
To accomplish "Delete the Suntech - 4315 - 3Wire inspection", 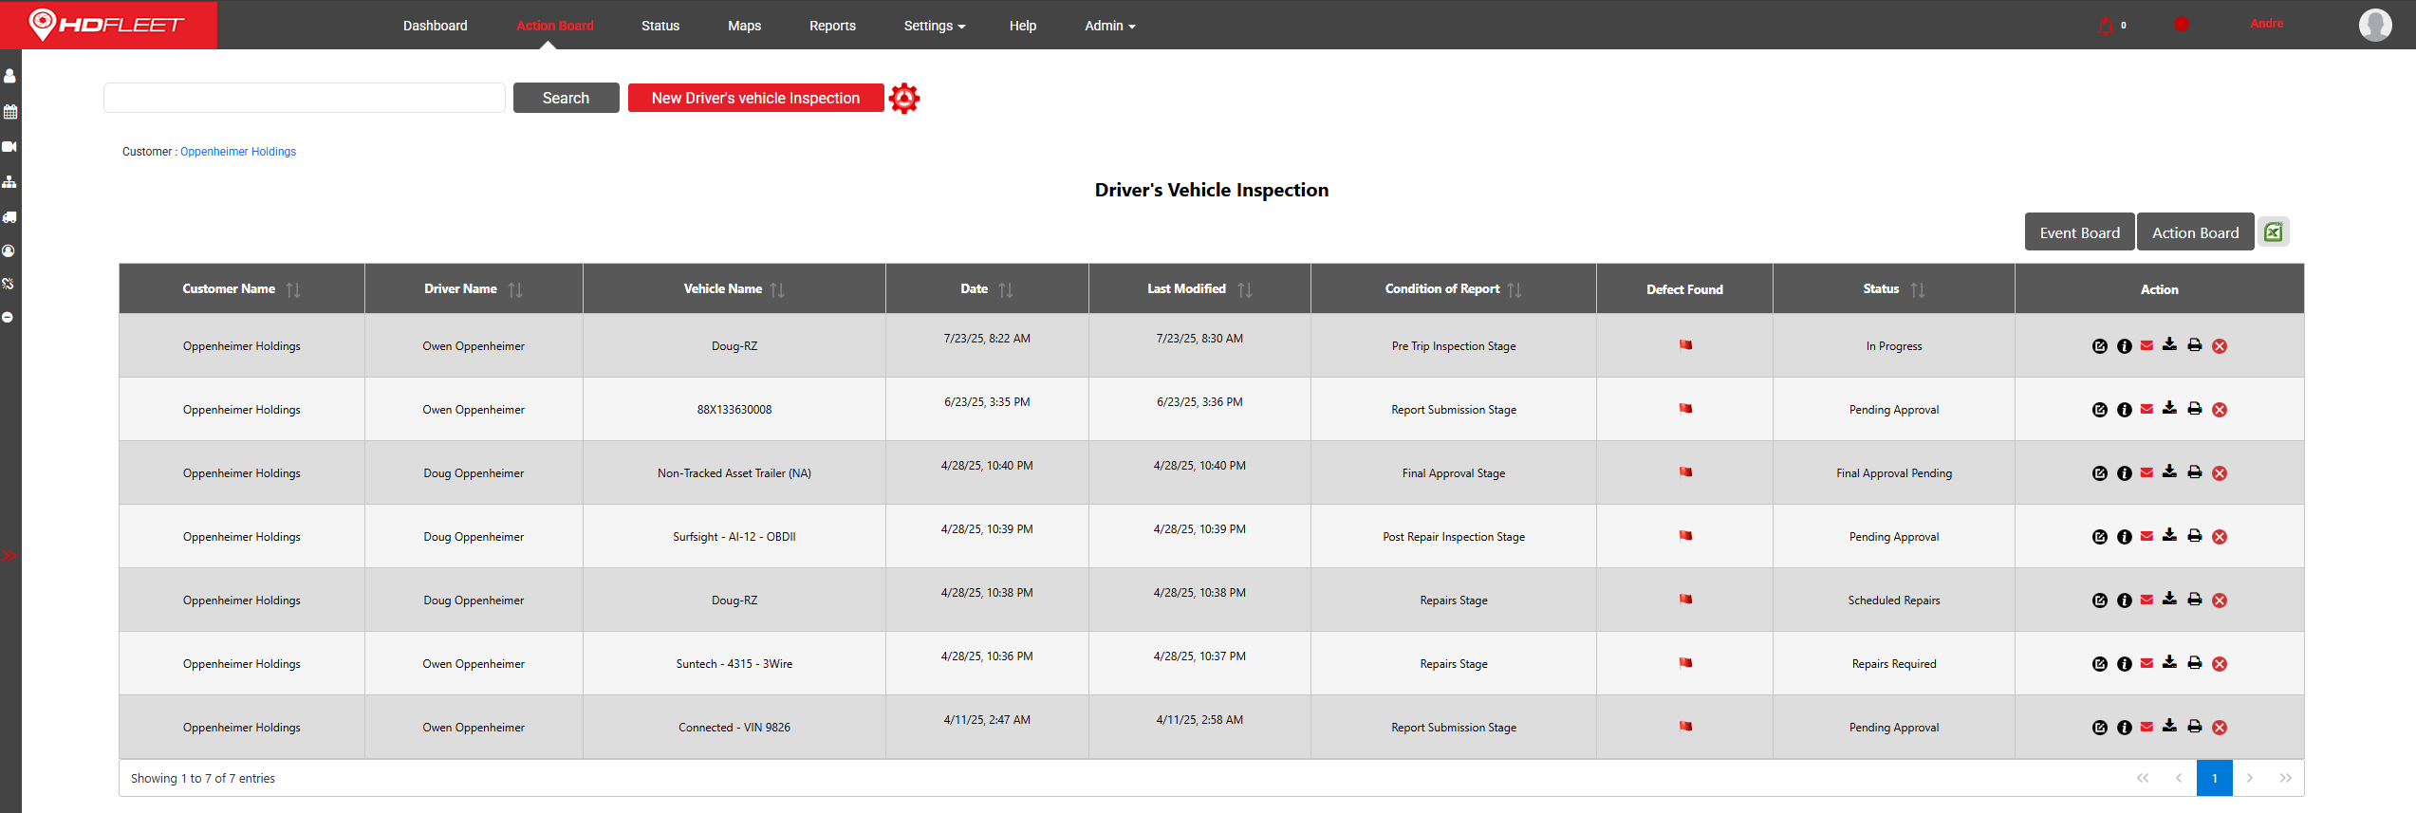I will [x=2220, y=664].
